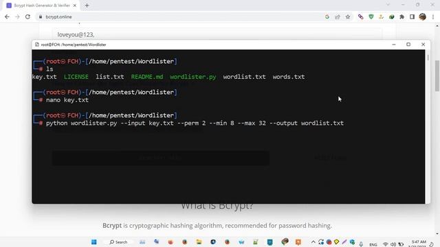Open the Extensions puzzle piece menu

pyautogui.click(x=401, y=16)
